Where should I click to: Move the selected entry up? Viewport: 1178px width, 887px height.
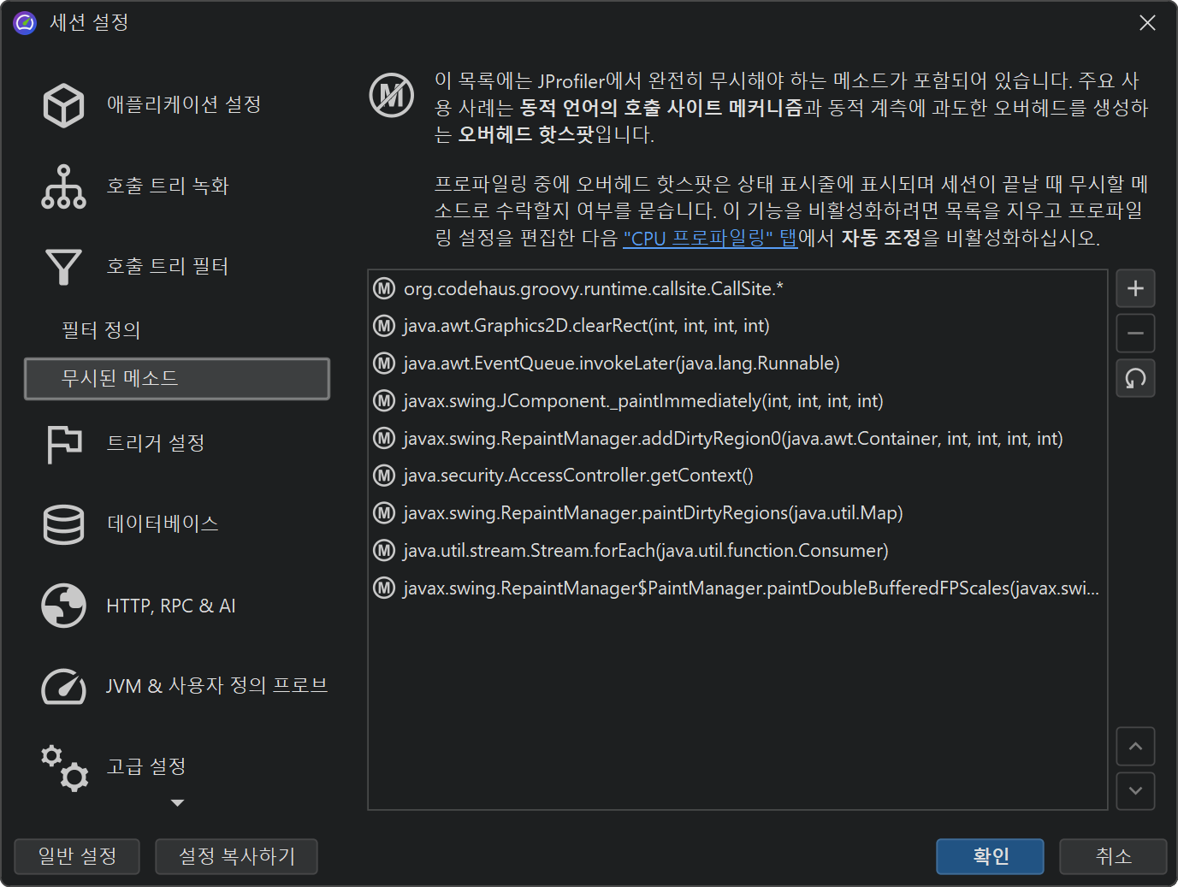1135,747
